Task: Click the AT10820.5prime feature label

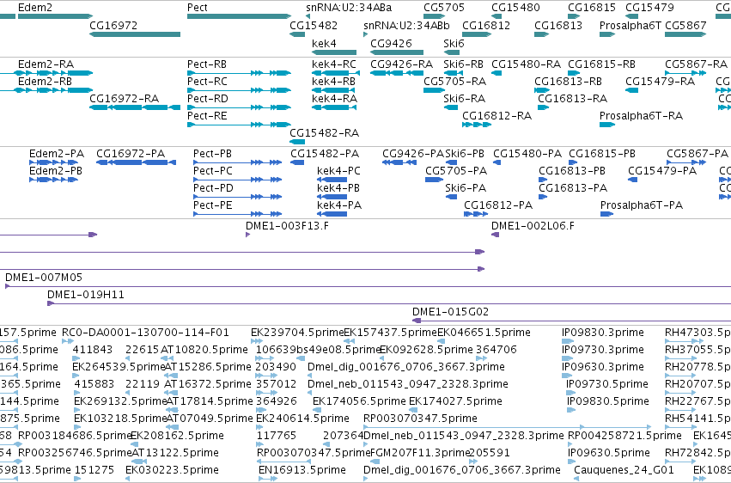Action: [x=204, y=350]
